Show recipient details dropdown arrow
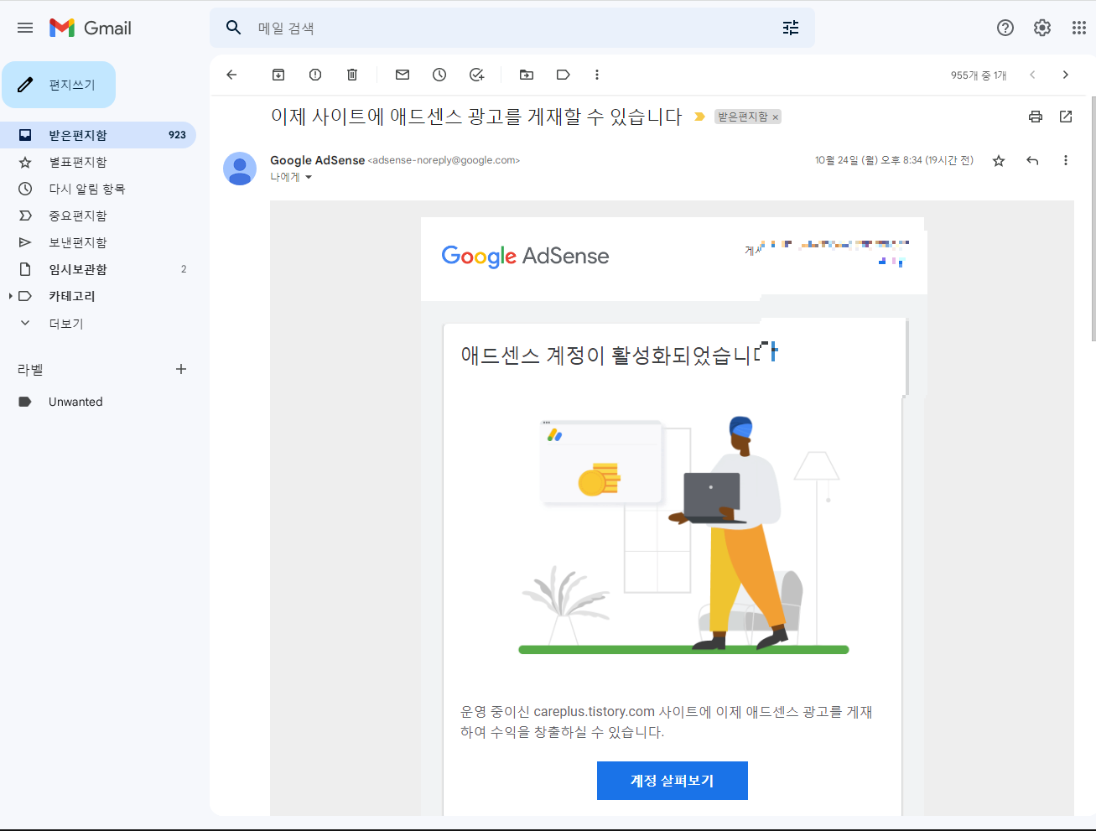1096x831 pixels. (x=309, y=177)
